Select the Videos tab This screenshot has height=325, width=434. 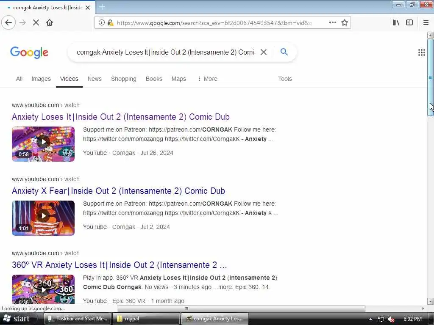click(69, 79)
